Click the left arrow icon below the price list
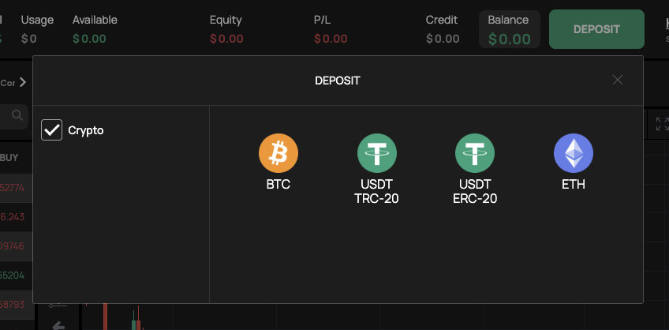The image size is (669, 330). 58,324
